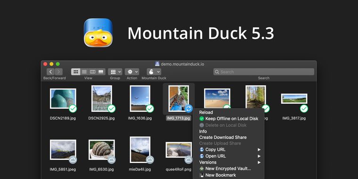
Task: Click the cloud badge on quee4RoF.png
Action: click(x=188, y=160)
